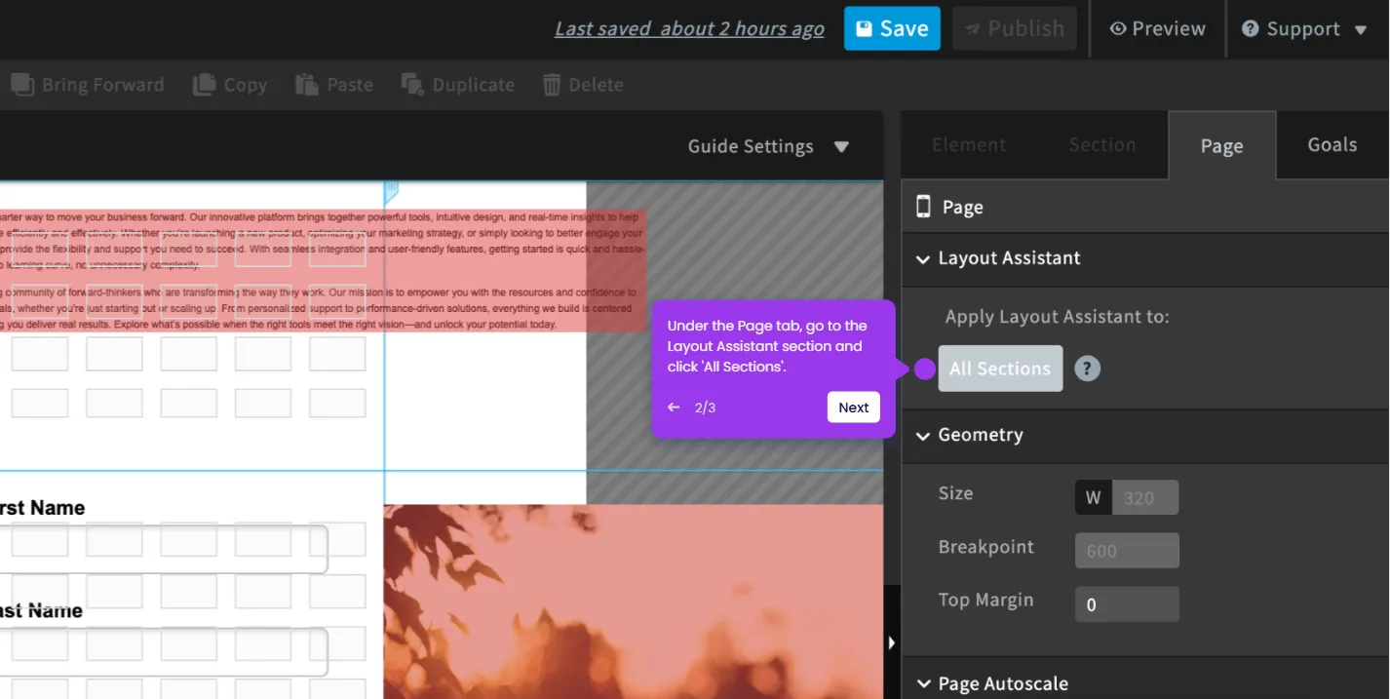Select the autumn leaves image on canvas

coord(634,602)
